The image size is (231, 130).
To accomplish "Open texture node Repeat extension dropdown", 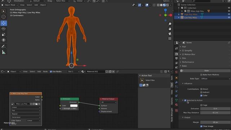I will coord(26,114).
